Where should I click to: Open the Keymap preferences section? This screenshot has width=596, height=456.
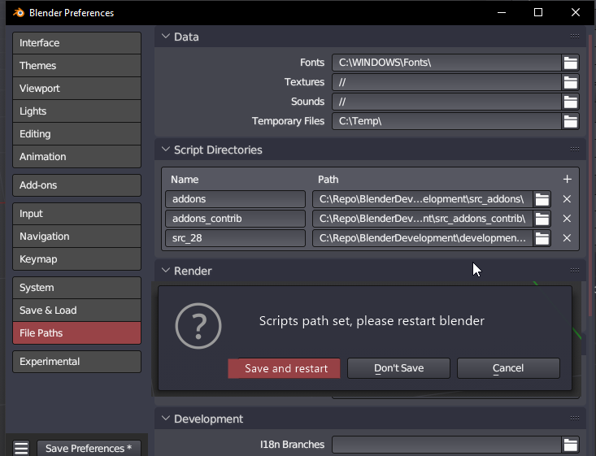coord(76,259)
